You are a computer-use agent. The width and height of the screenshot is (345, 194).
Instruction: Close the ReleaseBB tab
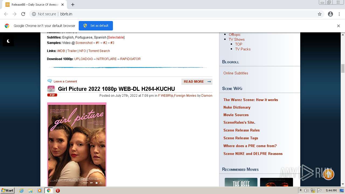point(63,5)
